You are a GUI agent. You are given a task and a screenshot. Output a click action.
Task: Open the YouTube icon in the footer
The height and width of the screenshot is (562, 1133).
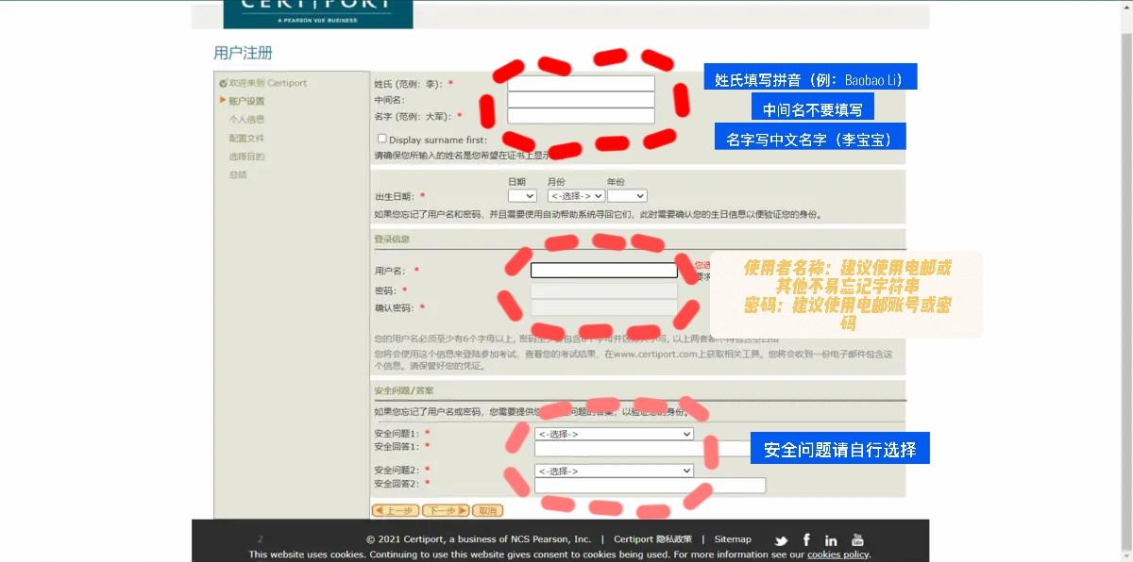point(856,539)
